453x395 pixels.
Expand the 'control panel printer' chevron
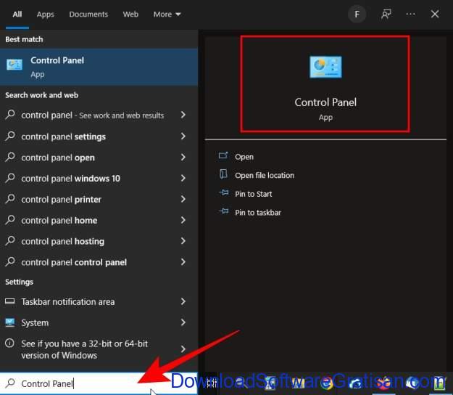[183, 199]
